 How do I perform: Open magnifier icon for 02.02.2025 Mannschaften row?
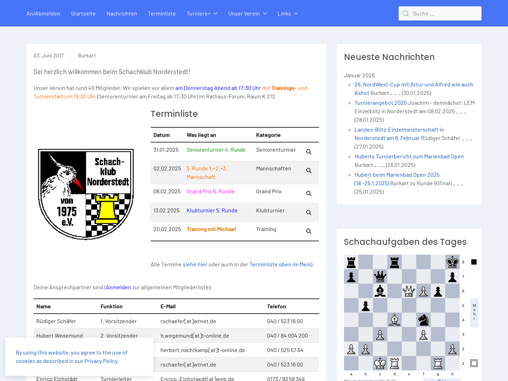tap(309, 171)
